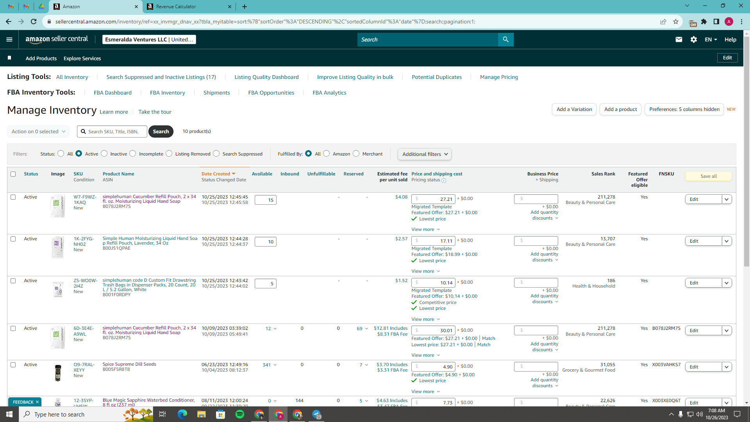Open the Windows Start menu
Viewport: 750px width, 422px height.
tap(9, 414)
